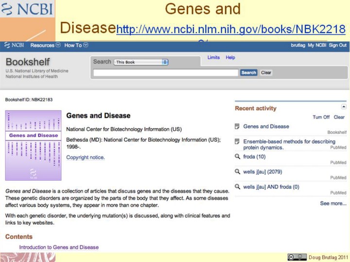Viewport: 350px width, 262px height.
Task: Click the magnifier icon beside froda (10)
Action: [x=237, y=156]
